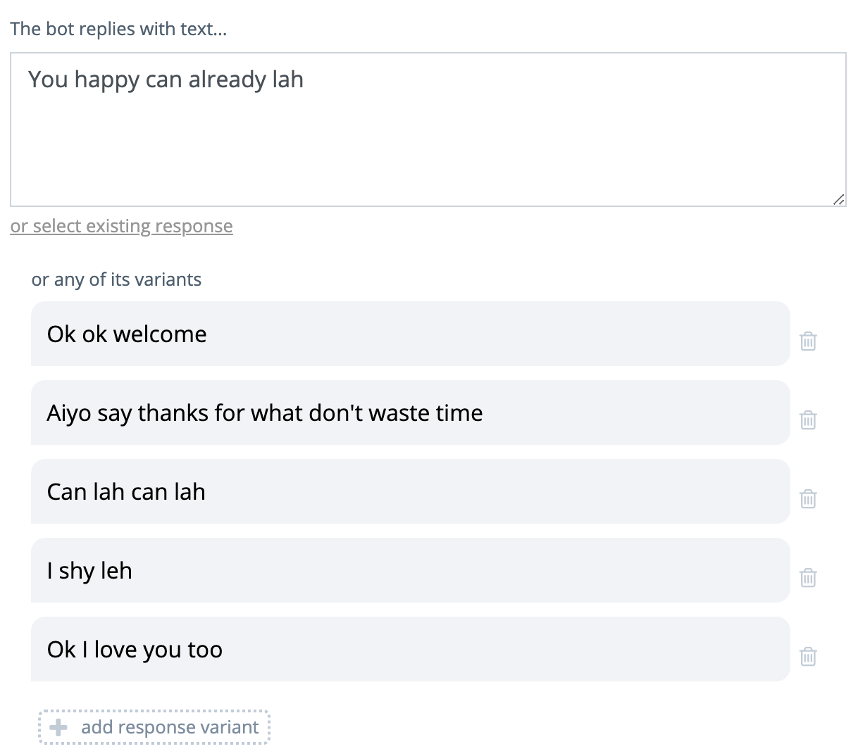Trash the 'I shy leh' variant
The height and width of the screenshot is (756, 858).
coord(808,578)
